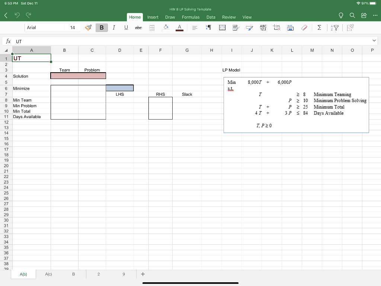The height and width of the screenshot is (286, 381).
Task: Open the Tell Me lightbulb
Action: pyautogui.click(x=341, y=16)
